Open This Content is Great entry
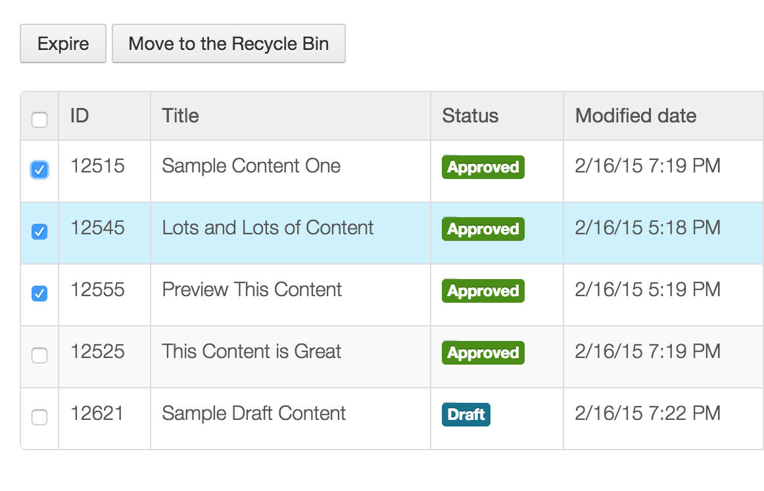 point(251,351)
